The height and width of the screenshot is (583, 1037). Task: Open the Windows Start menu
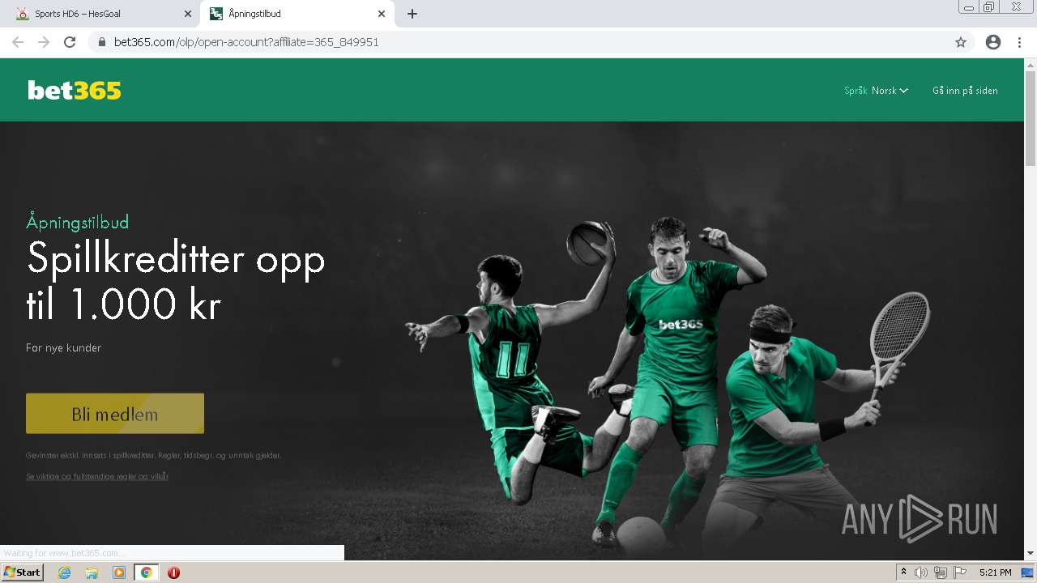pyautogui.click(x=23, y=572)
